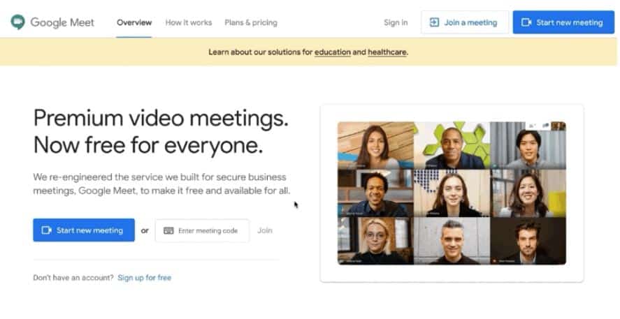
Task: Switch to How it works tab
Action: (x=189, y=22)
